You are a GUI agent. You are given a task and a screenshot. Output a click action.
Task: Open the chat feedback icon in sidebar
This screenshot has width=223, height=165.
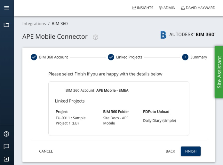[6, 146]
